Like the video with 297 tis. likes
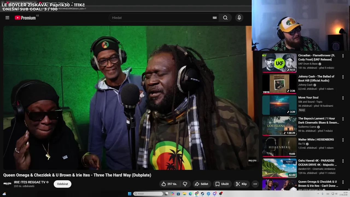350x197 pixels. click(x=169, y=184)
